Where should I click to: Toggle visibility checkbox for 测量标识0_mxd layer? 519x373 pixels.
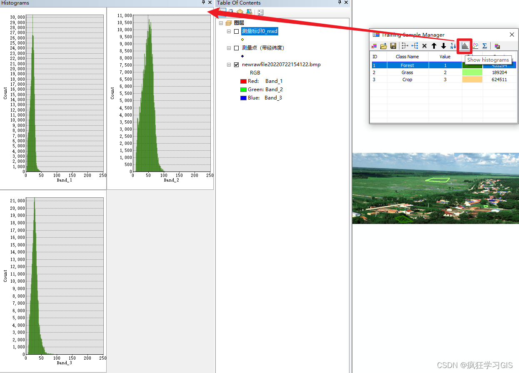coord(237,31)
